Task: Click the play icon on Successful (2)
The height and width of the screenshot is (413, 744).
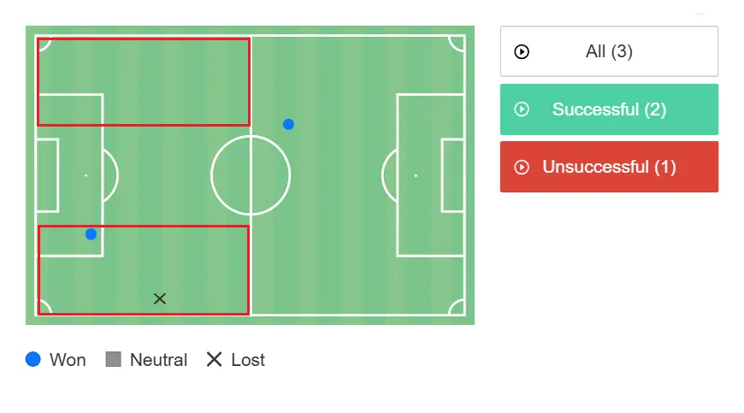Action: tap(522, 109)
